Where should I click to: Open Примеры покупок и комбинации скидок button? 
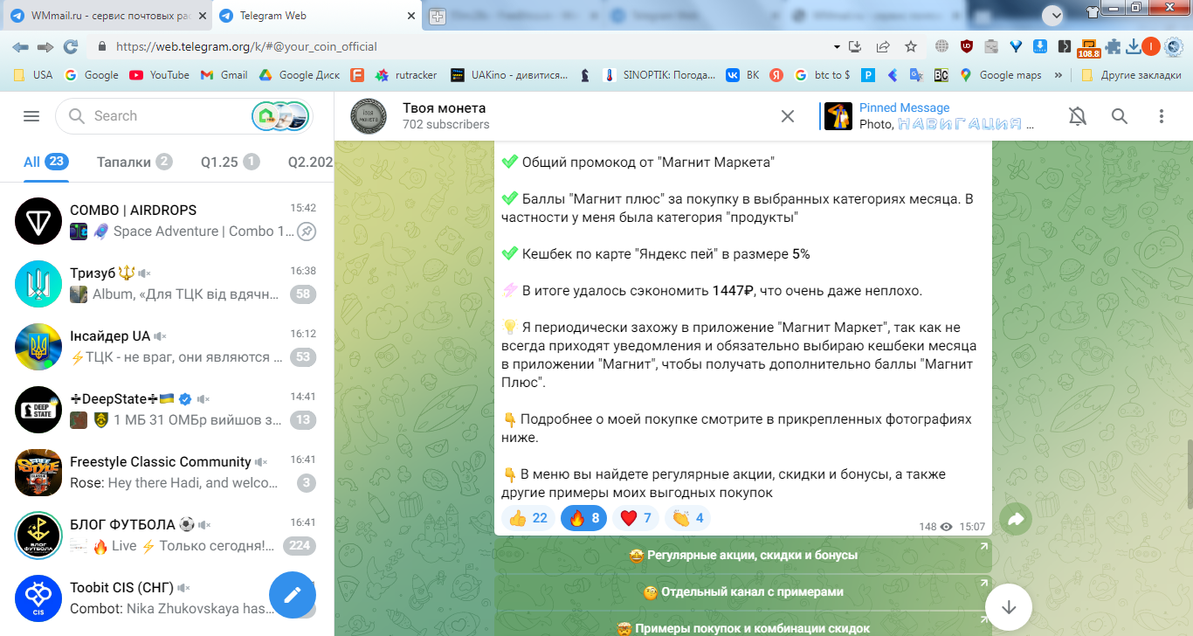pos(743,624)
